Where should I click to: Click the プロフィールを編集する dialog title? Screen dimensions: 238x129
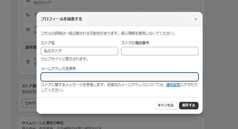(61, 19)
